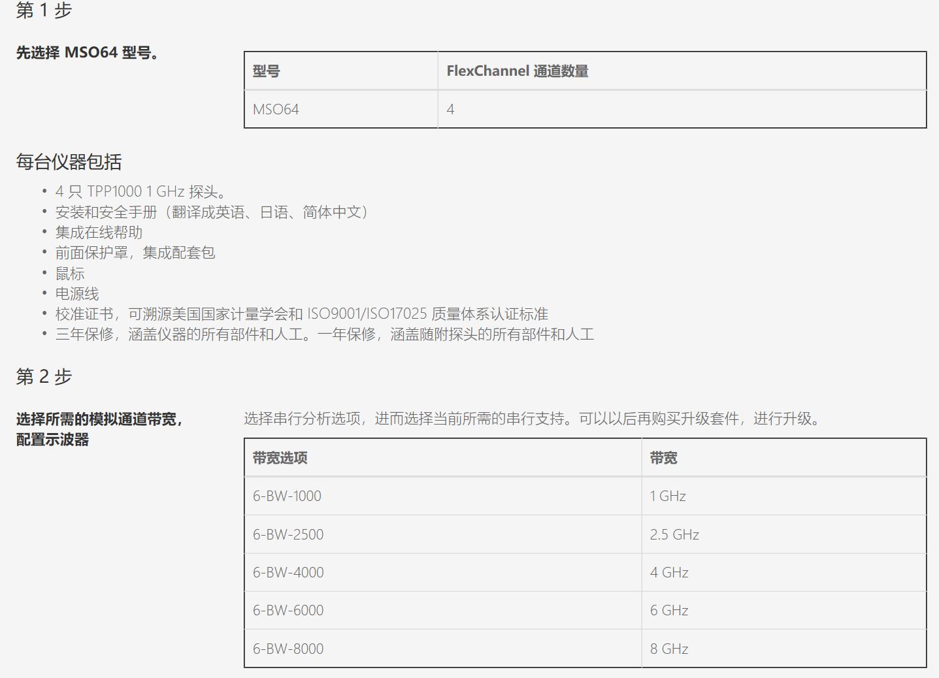Click the 集成在线帮助 list item
939x678 pixels.
click(x=99, y=232)
